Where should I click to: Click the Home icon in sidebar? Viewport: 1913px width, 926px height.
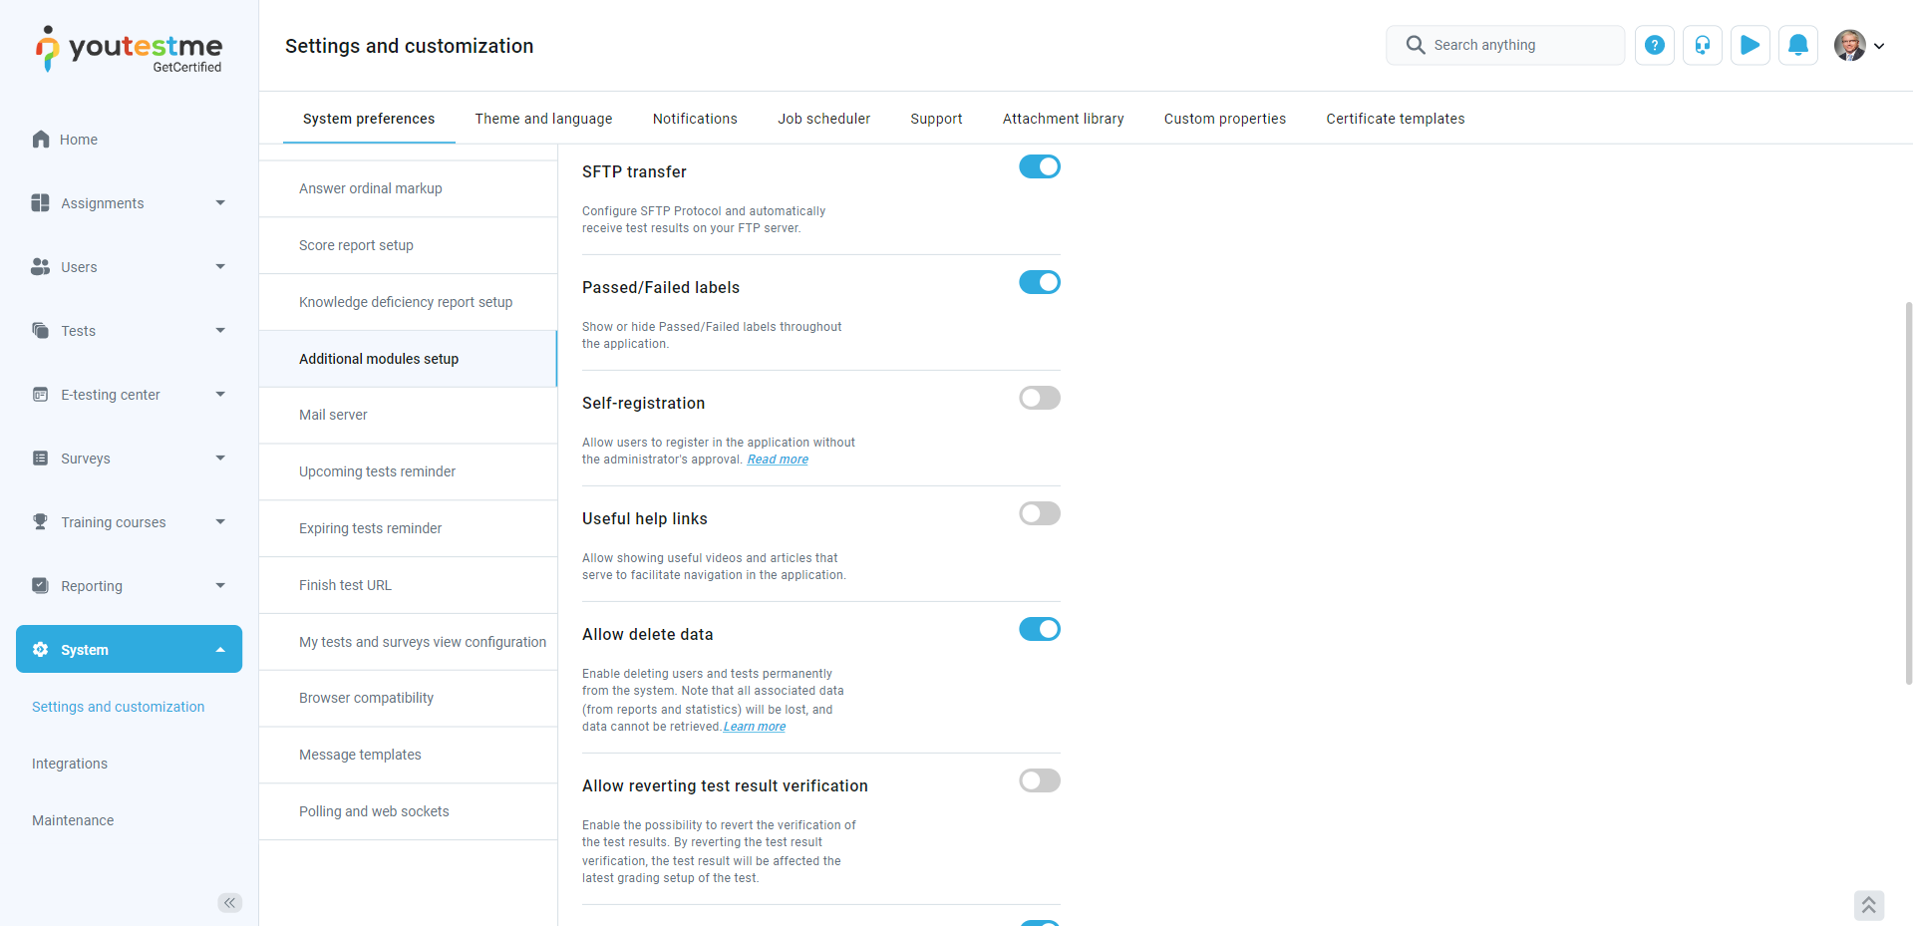click(x=41, y=140)
